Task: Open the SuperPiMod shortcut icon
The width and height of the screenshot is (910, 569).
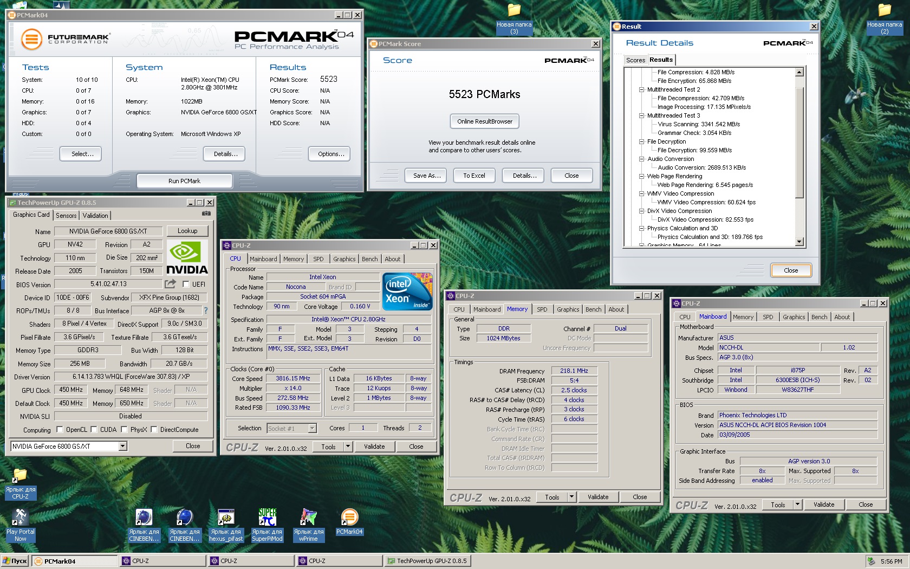Action: pos(267,525)
